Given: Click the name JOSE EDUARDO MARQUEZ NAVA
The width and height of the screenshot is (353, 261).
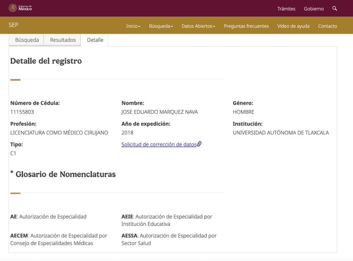Looking at the screenshot, I should [x=159, y=112].
